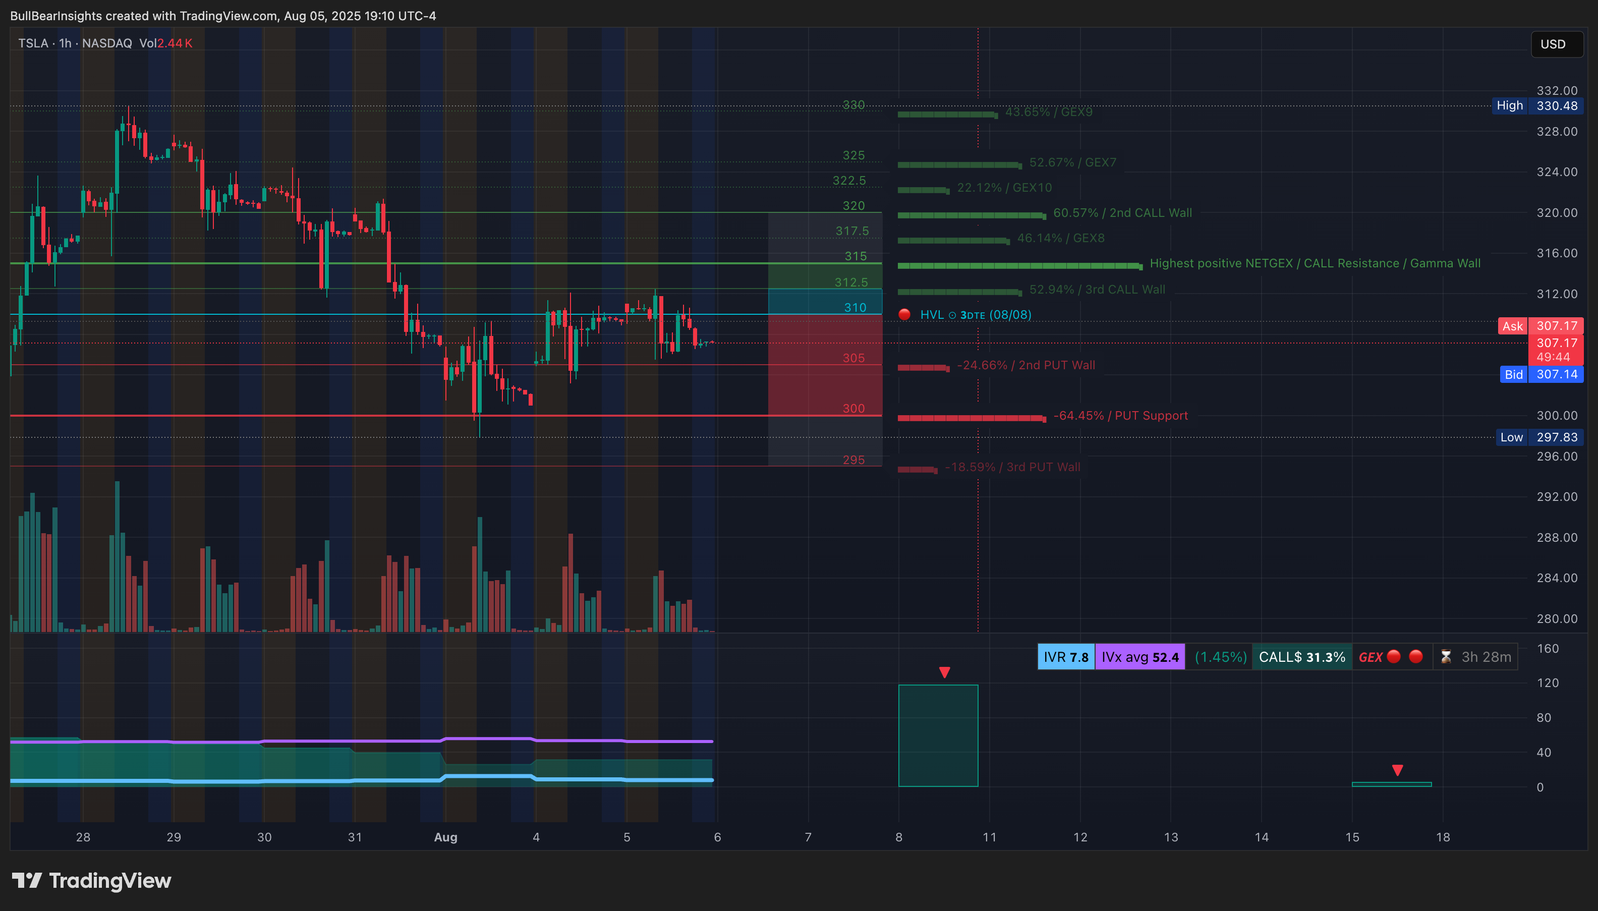Click the 322.5 strike level label
Viewport: 1598px width, 911px height.
[849, 181]
